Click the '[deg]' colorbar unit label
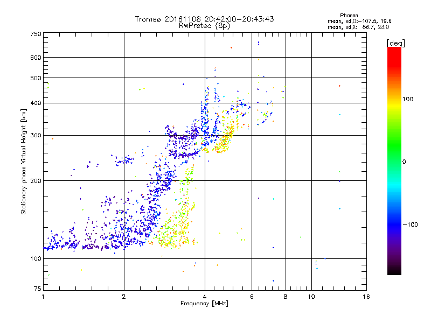 click(395, 43)
